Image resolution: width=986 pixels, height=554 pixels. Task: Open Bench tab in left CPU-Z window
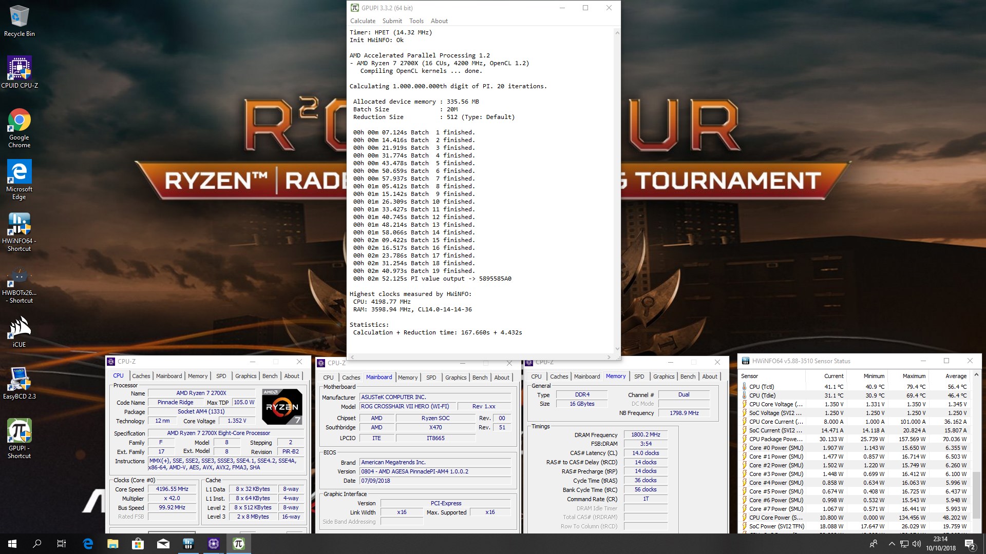pos(270,376)
